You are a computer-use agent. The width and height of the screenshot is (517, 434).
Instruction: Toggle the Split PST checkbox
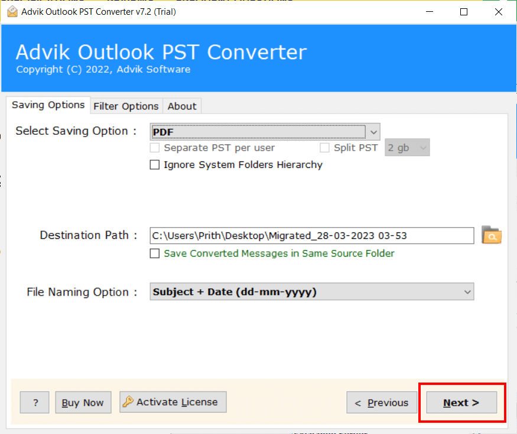pyautogui.click(x=324, y=148)
